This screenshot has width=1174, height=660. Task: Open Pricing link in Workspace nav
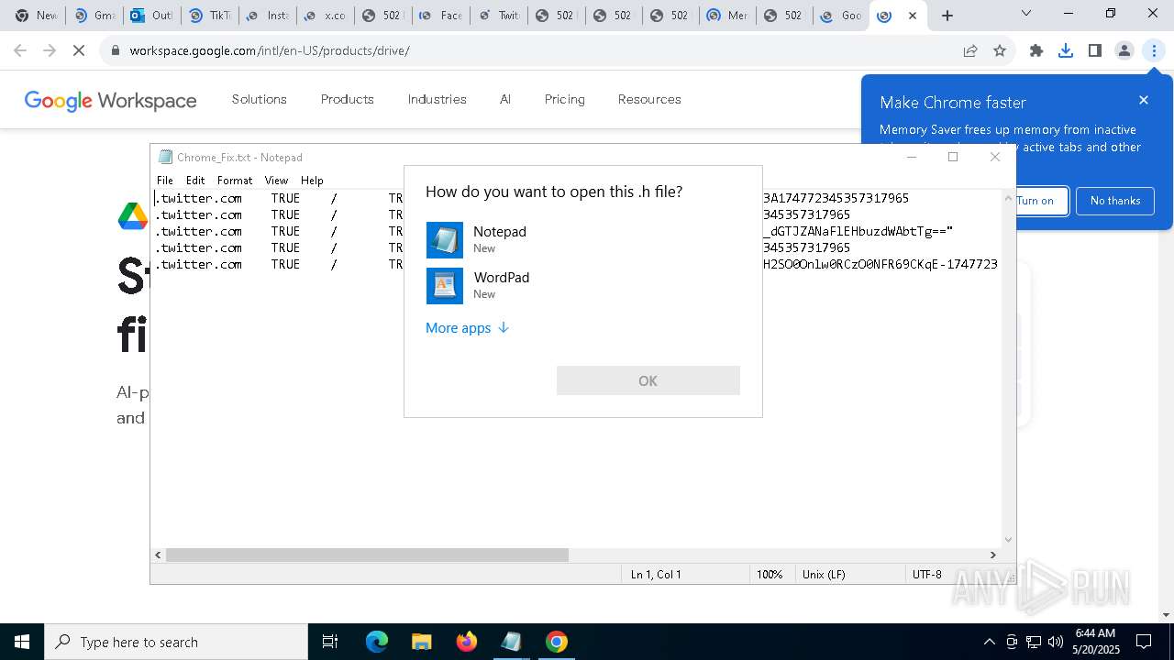(565, 99)
